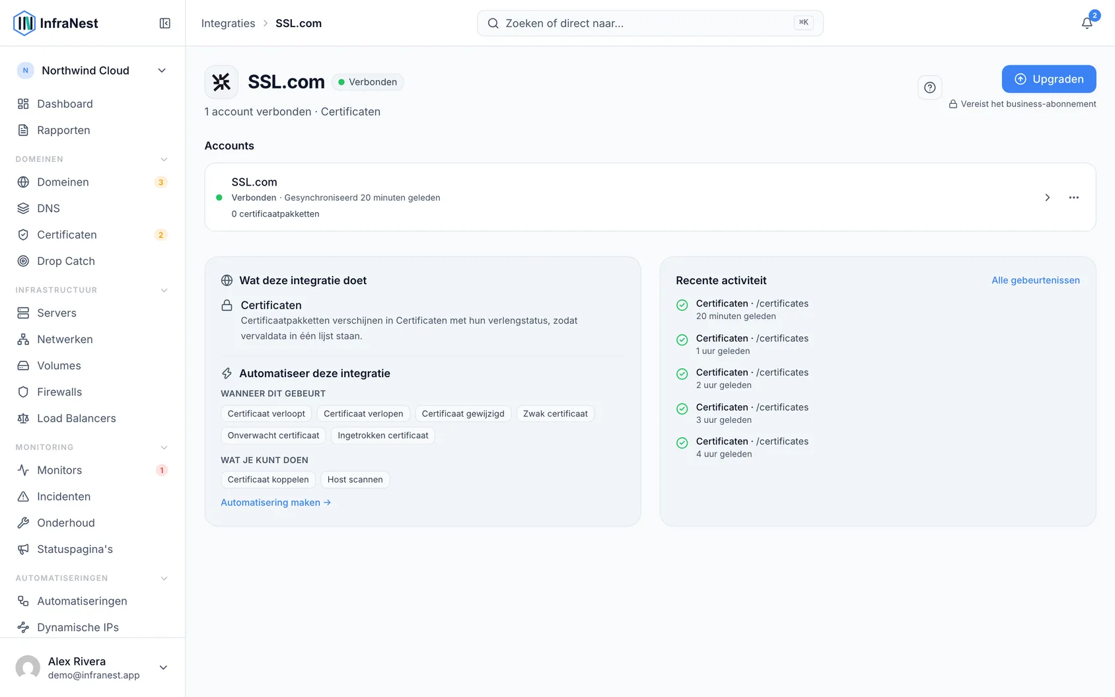Collapse the INFRASTRUCTUUR section

click(x=164, y=290)
